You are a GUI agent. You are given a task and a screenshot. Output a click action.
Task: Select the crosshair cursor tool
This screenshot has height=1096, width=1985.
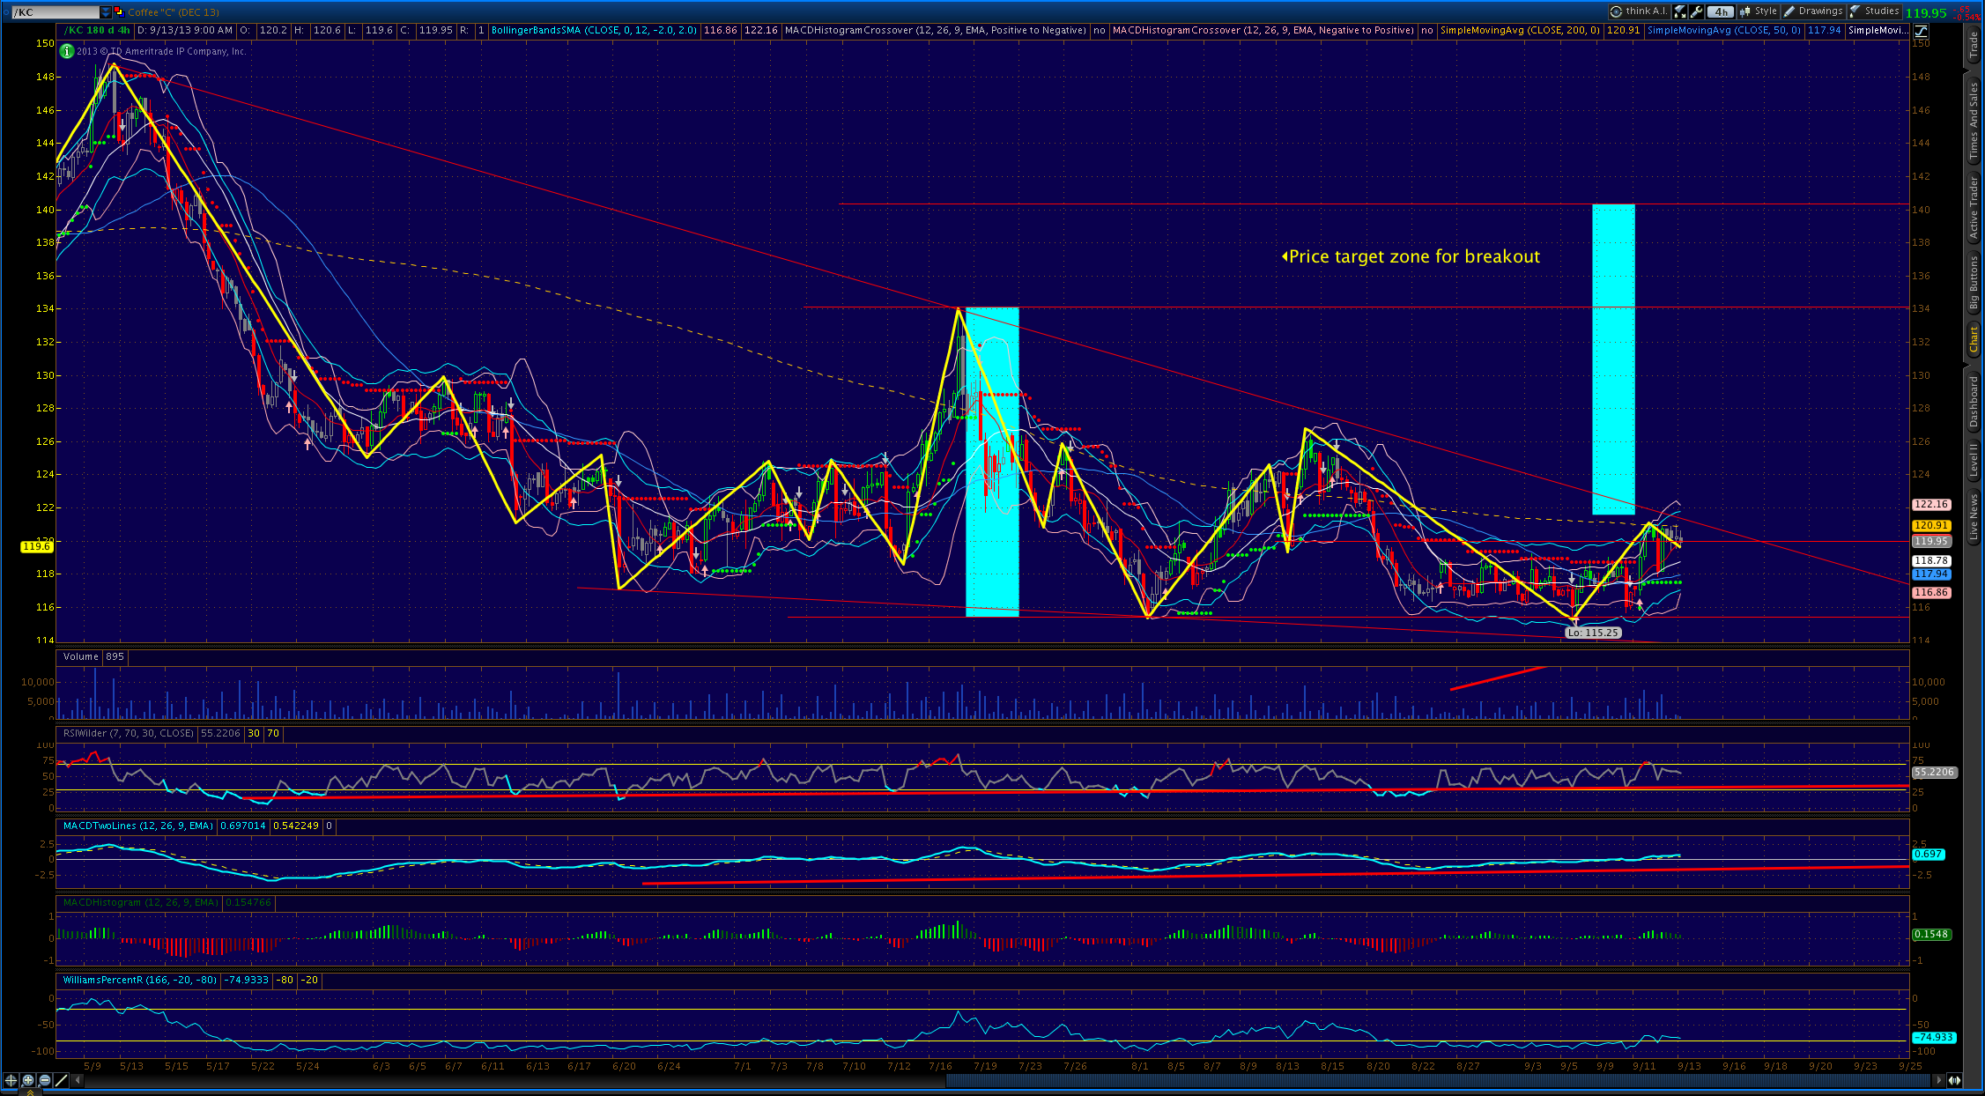click(x=11, y=1080)
